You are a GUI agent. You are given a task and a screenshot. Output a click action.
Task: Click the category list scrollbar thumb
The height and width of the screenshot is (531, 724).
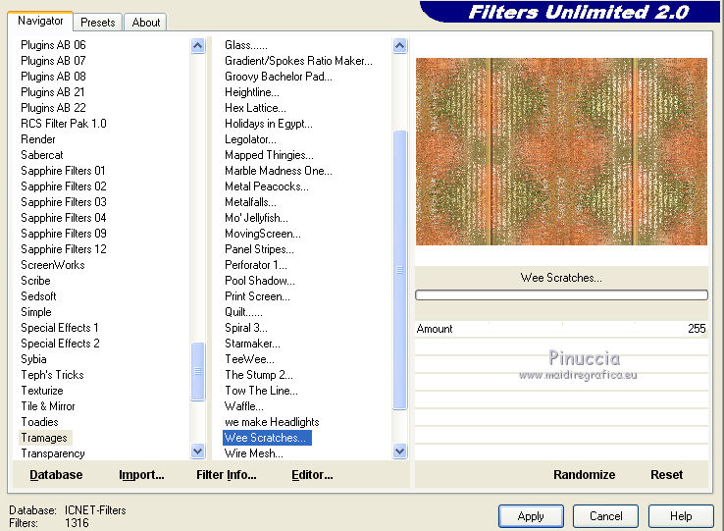click(x=197, y=371)
